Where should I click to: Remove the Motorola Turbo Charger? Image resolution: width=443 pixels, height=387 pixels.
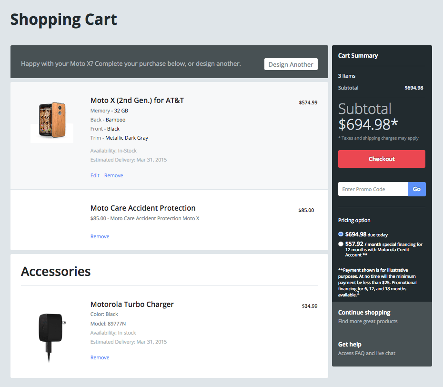(x=100, y=357)
